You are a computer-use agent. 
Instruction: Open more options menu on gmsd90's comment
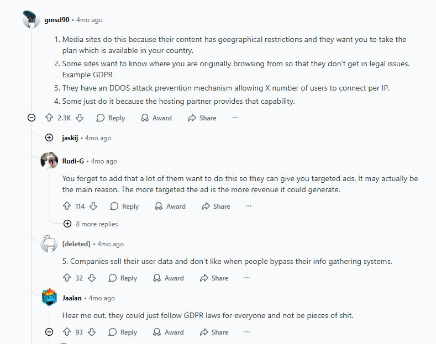tap(235, 118)
